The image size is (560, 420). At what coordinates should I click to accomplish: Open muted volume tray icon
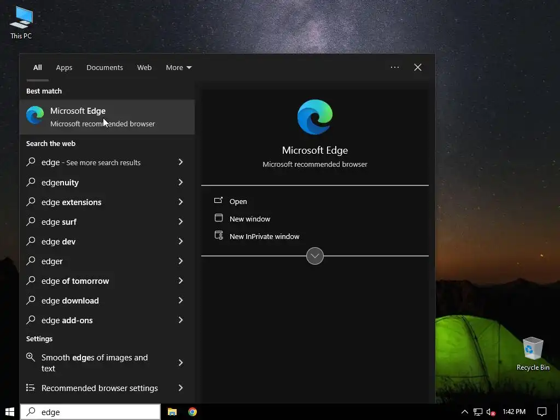coord(491,412)
